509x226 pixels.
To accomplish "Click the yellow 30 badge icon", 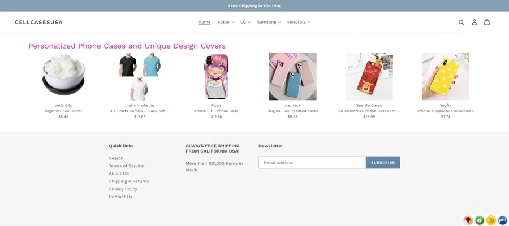I will tap(491, 220).
